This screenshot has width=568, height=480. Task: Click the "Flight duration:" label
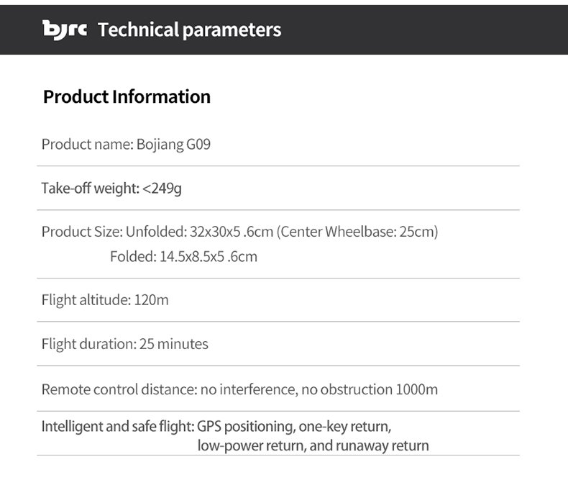[88, 344]
